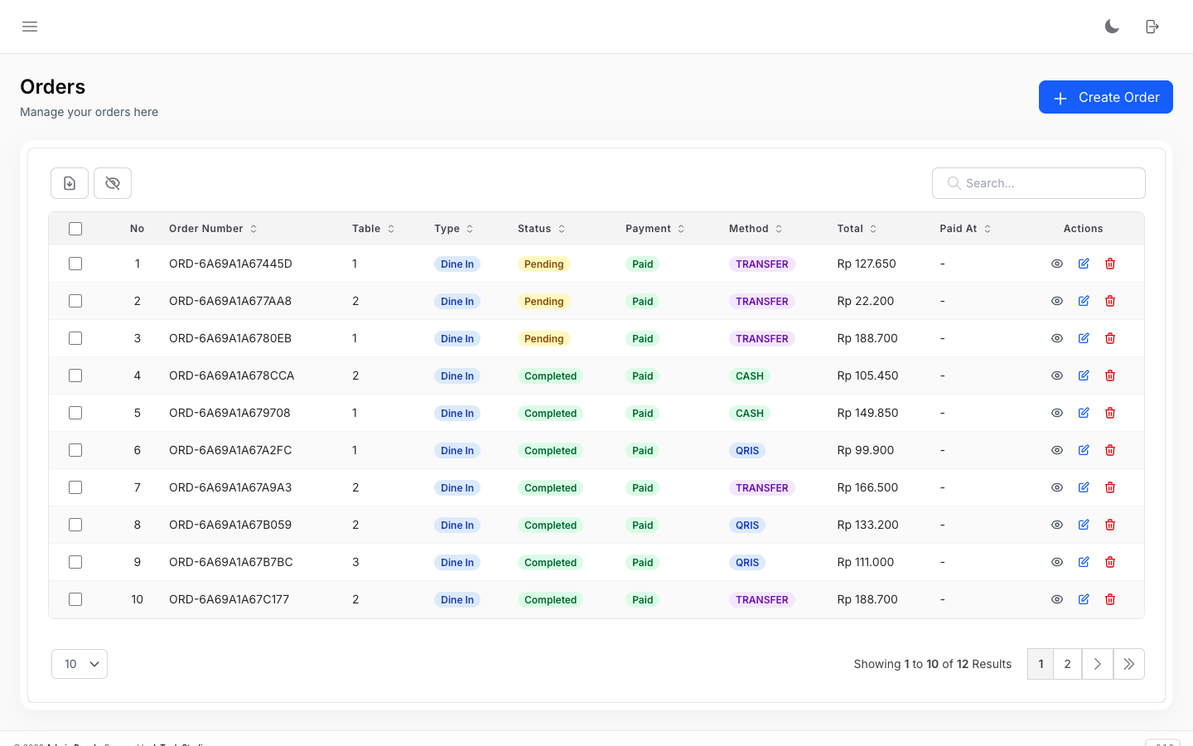The image size is (1193, 746).
Task: Select pagination page 1
Action: click(x=1041, y=664)
